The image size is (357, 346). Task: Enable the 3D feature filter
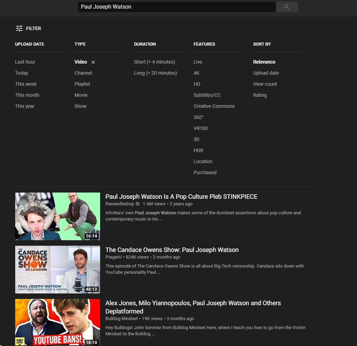coord(196,139)
